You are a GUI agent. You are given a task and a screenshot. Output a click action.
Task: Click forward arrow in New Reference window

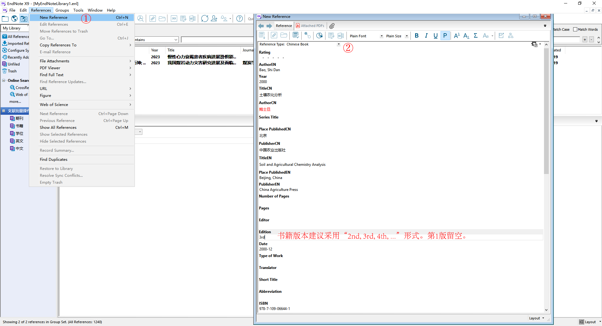point(269,26)
